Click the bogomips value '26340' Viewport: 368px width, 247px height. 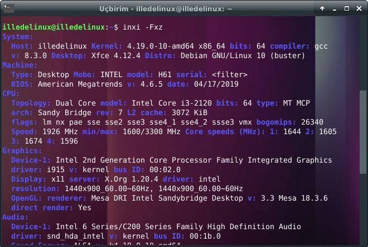point(312,122)
